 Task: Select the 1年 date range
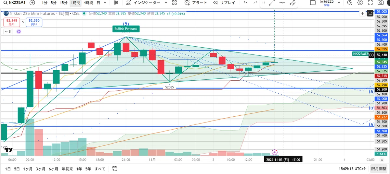79,169
